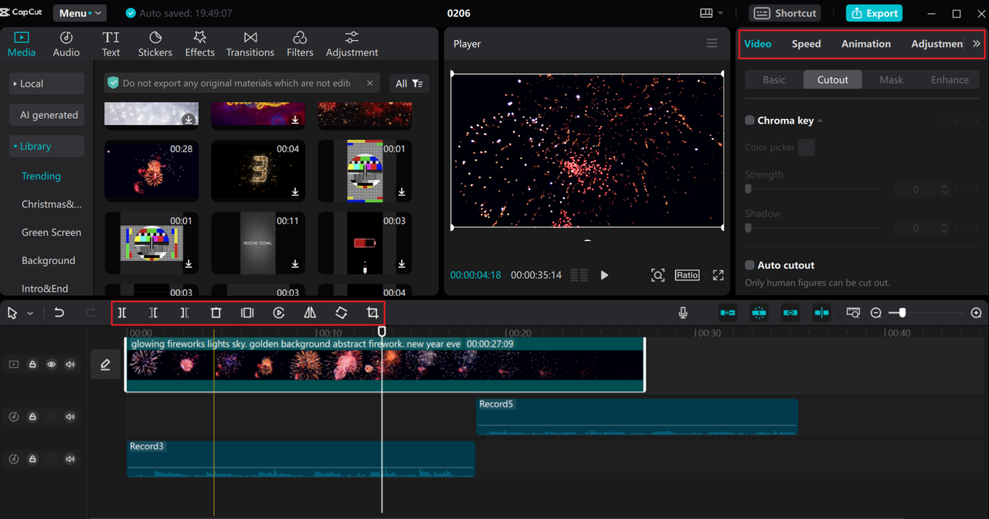Open the Adjustment panel in top toolbar
The width and height of the screenshot is (989, 519).
click(352, 44)
